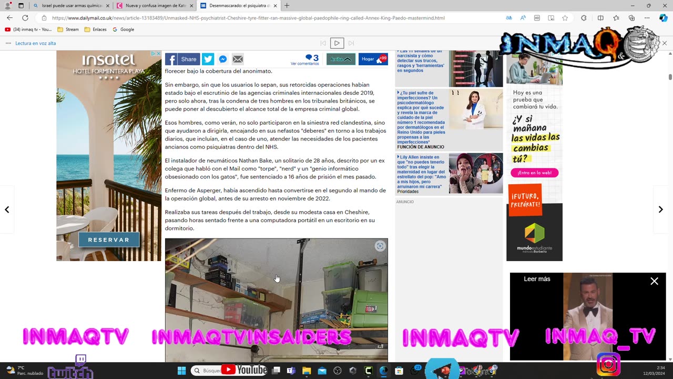Open Microsoft Store from taskbar
This screenshot has width=673, height=379.
(399, 371)
